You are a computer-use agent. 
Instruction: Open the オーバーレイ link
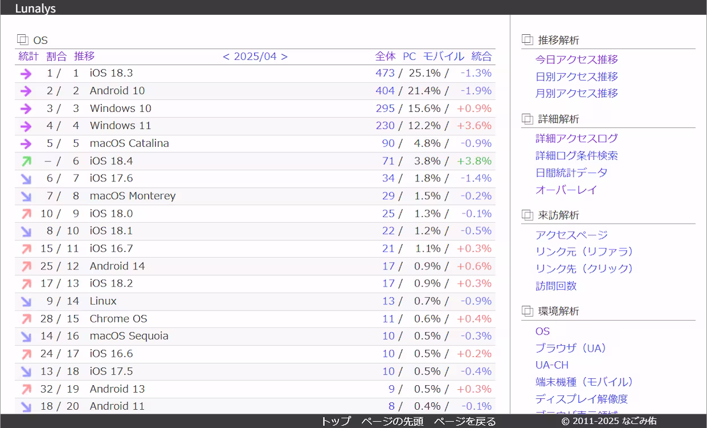pos(566,189)
